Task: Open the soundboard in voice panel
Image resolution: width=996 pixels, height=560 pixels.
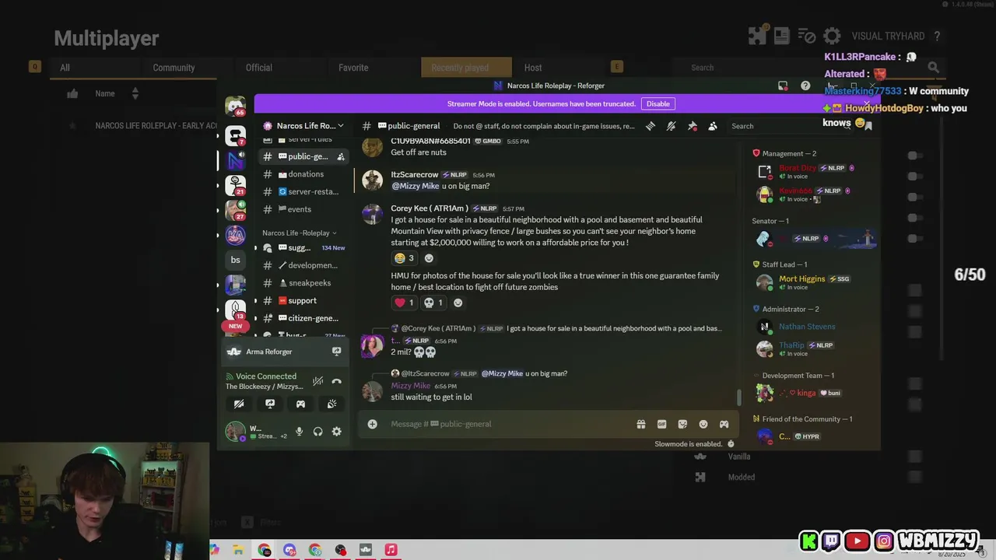Action: (x=331, y=404)
